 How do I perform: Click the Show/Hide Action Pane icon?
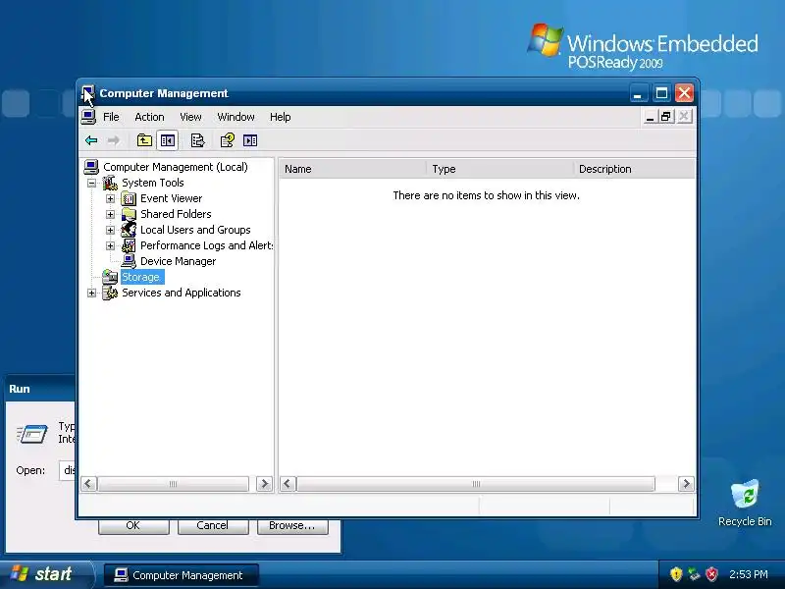click(250, 140)
